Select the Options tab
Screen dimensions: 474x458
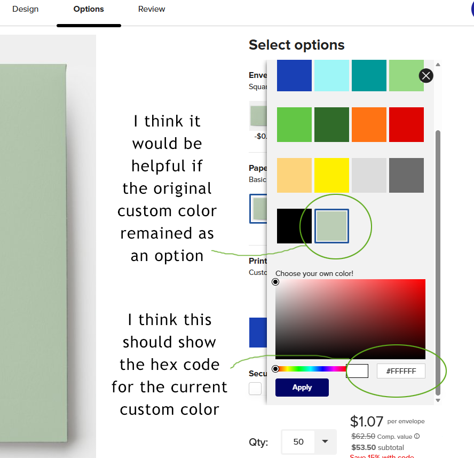click(89, 9)
